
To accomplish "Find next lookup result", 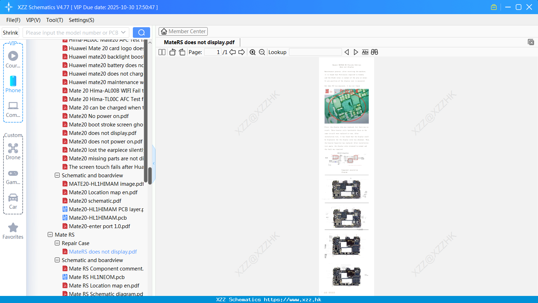I will click(356, 52).
